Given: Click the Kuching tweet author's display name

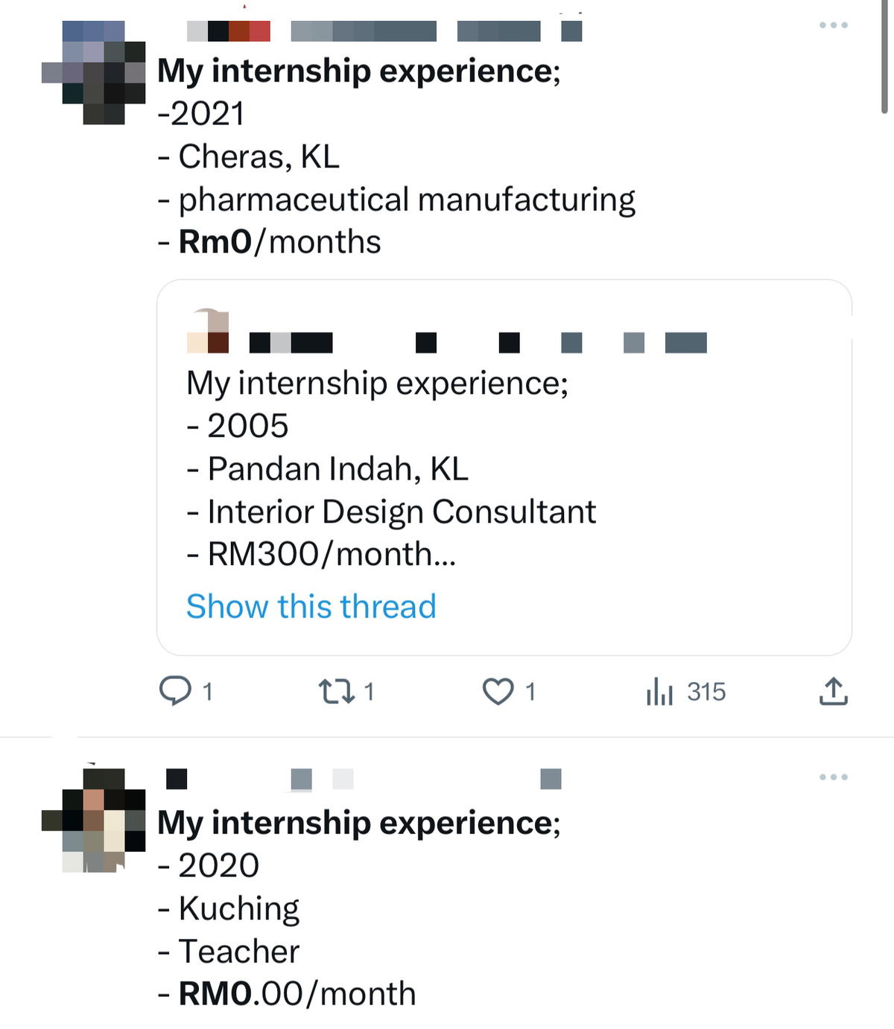Looking at the screenshot, I should (x=177, y=779).
